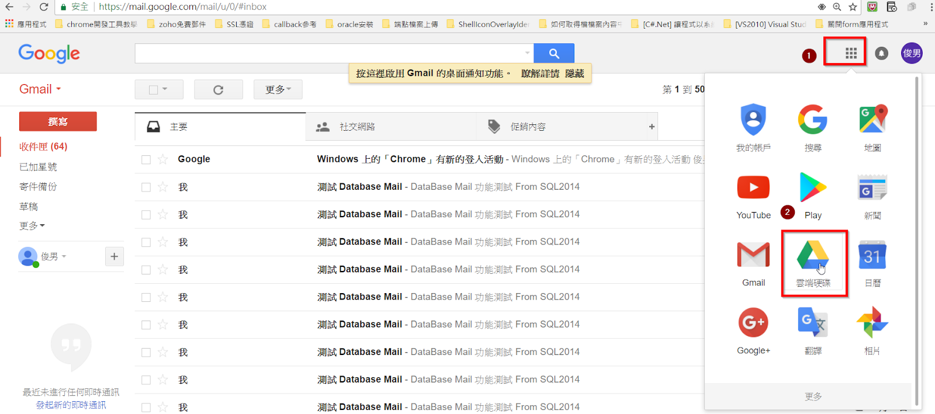
Task: Check the third email row checkbox
Action: (146, 215)
